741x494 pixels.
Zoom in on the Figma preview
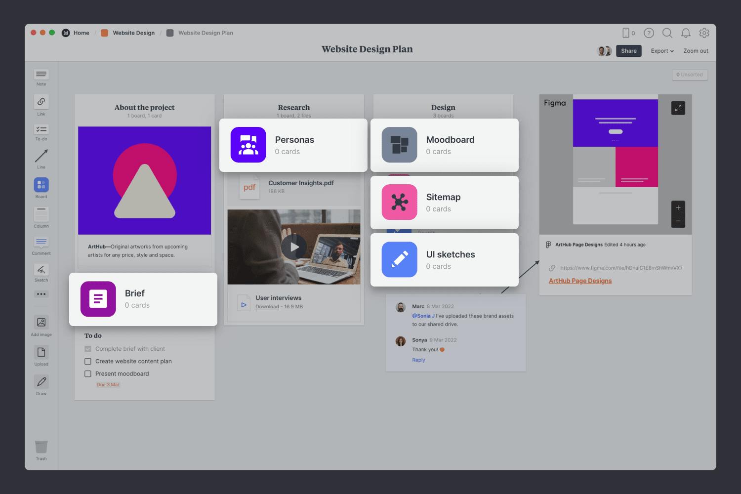coord(678,208)
